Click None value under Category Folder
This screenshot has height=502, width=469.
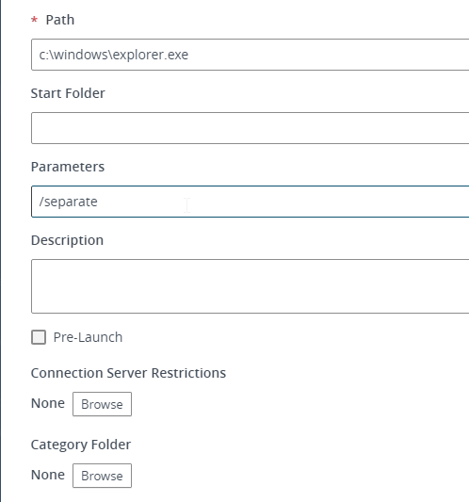click(x=48, y=475)
